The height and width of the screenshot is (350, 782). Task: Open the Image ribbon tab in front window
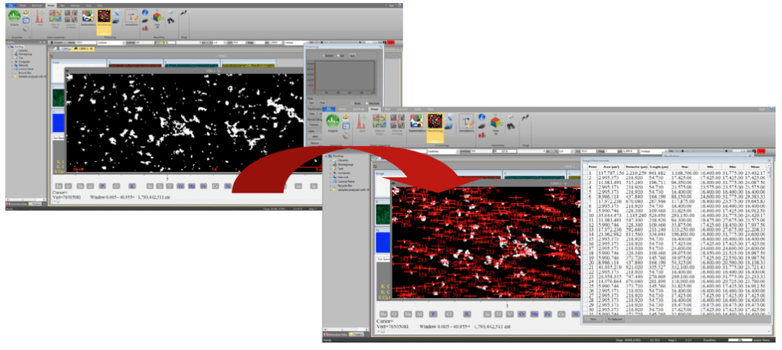[x=374, y=109]
